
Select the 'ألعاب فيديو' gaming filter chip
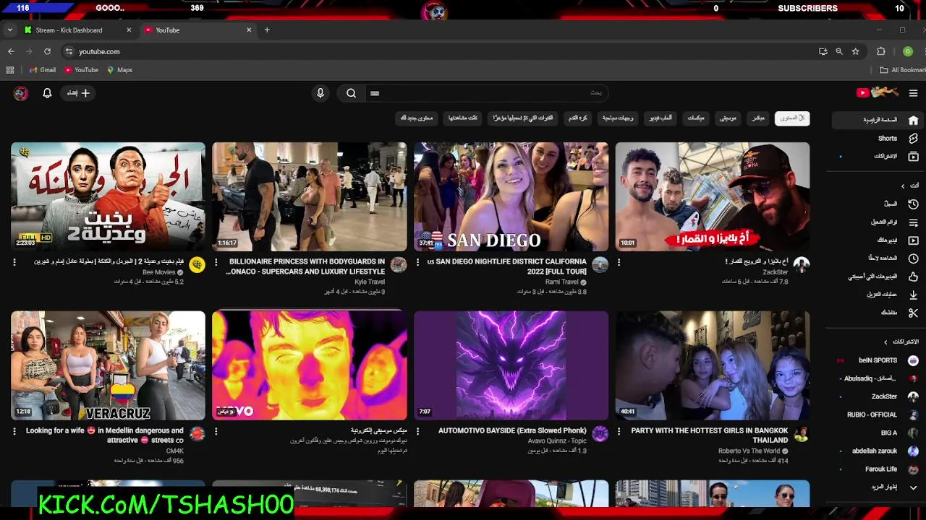tap(660, 118)
